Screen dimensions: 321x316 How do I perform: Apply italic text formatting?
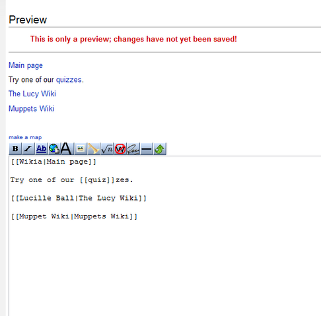(28, 149)
